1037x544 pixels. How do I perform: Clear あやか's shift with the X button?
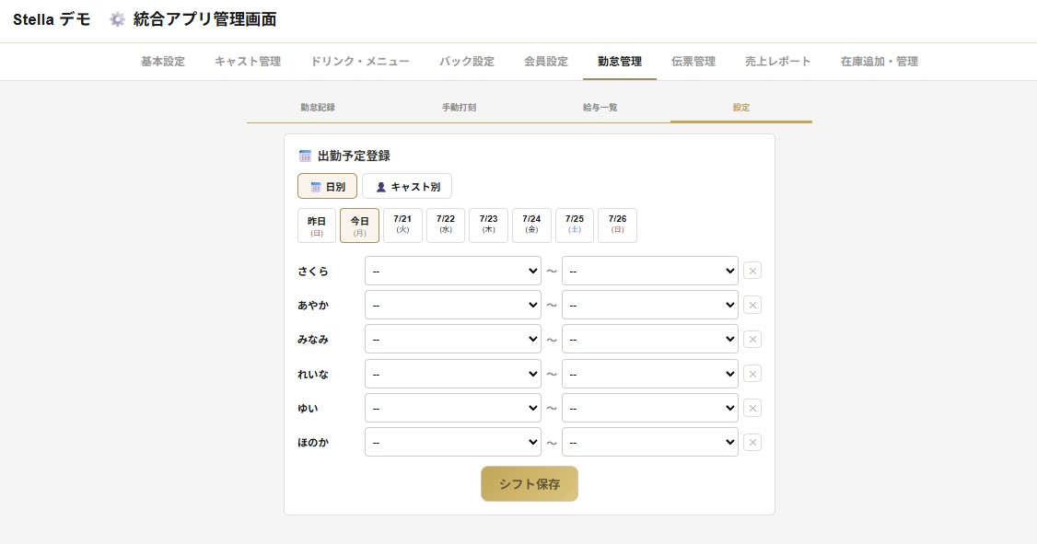click(752, 306)
